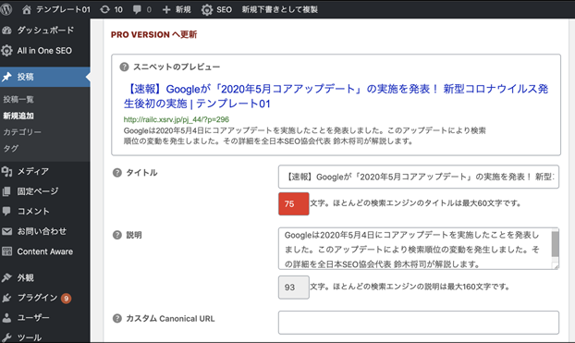The width and height of the screenshot is (575, 343).
Task: Click the plugin update badge 9
Action: pos(66,299)
